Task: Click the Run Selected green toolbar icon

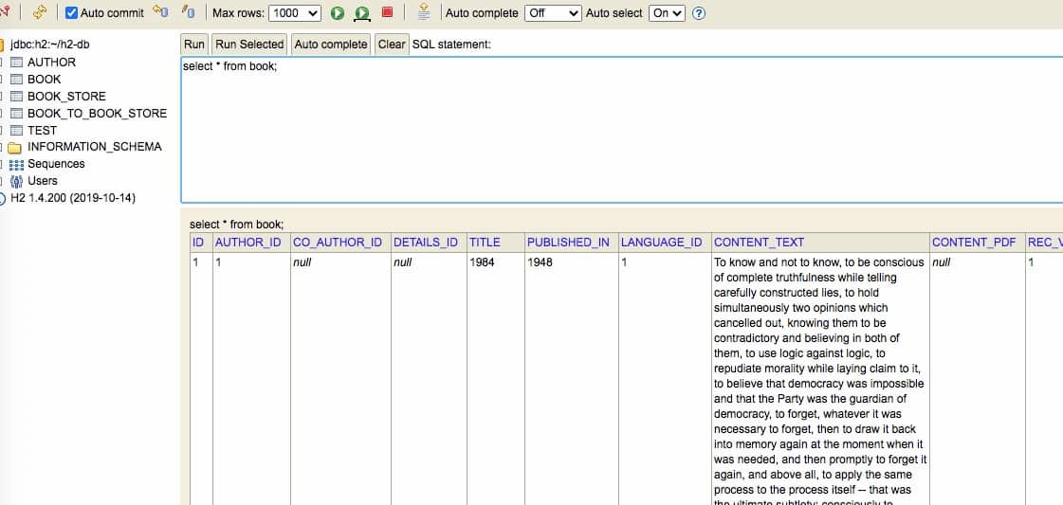Action: [362, 13]
